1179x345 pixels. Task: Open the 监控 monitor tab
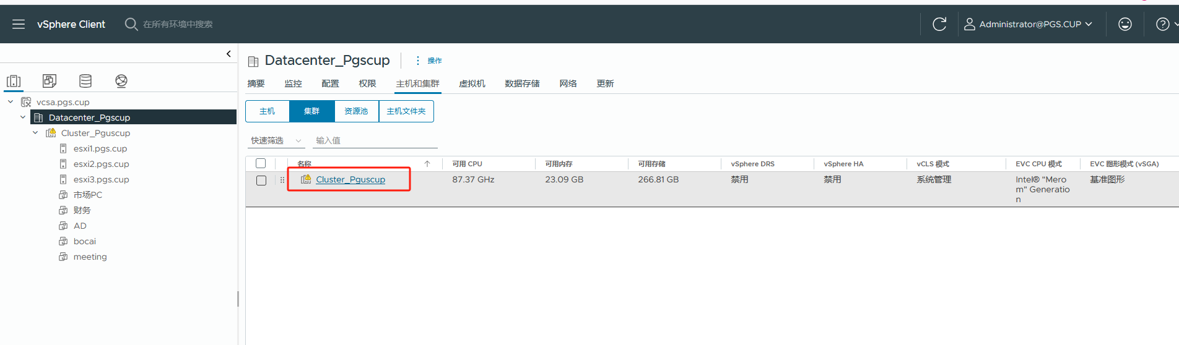tap(293, 83)
